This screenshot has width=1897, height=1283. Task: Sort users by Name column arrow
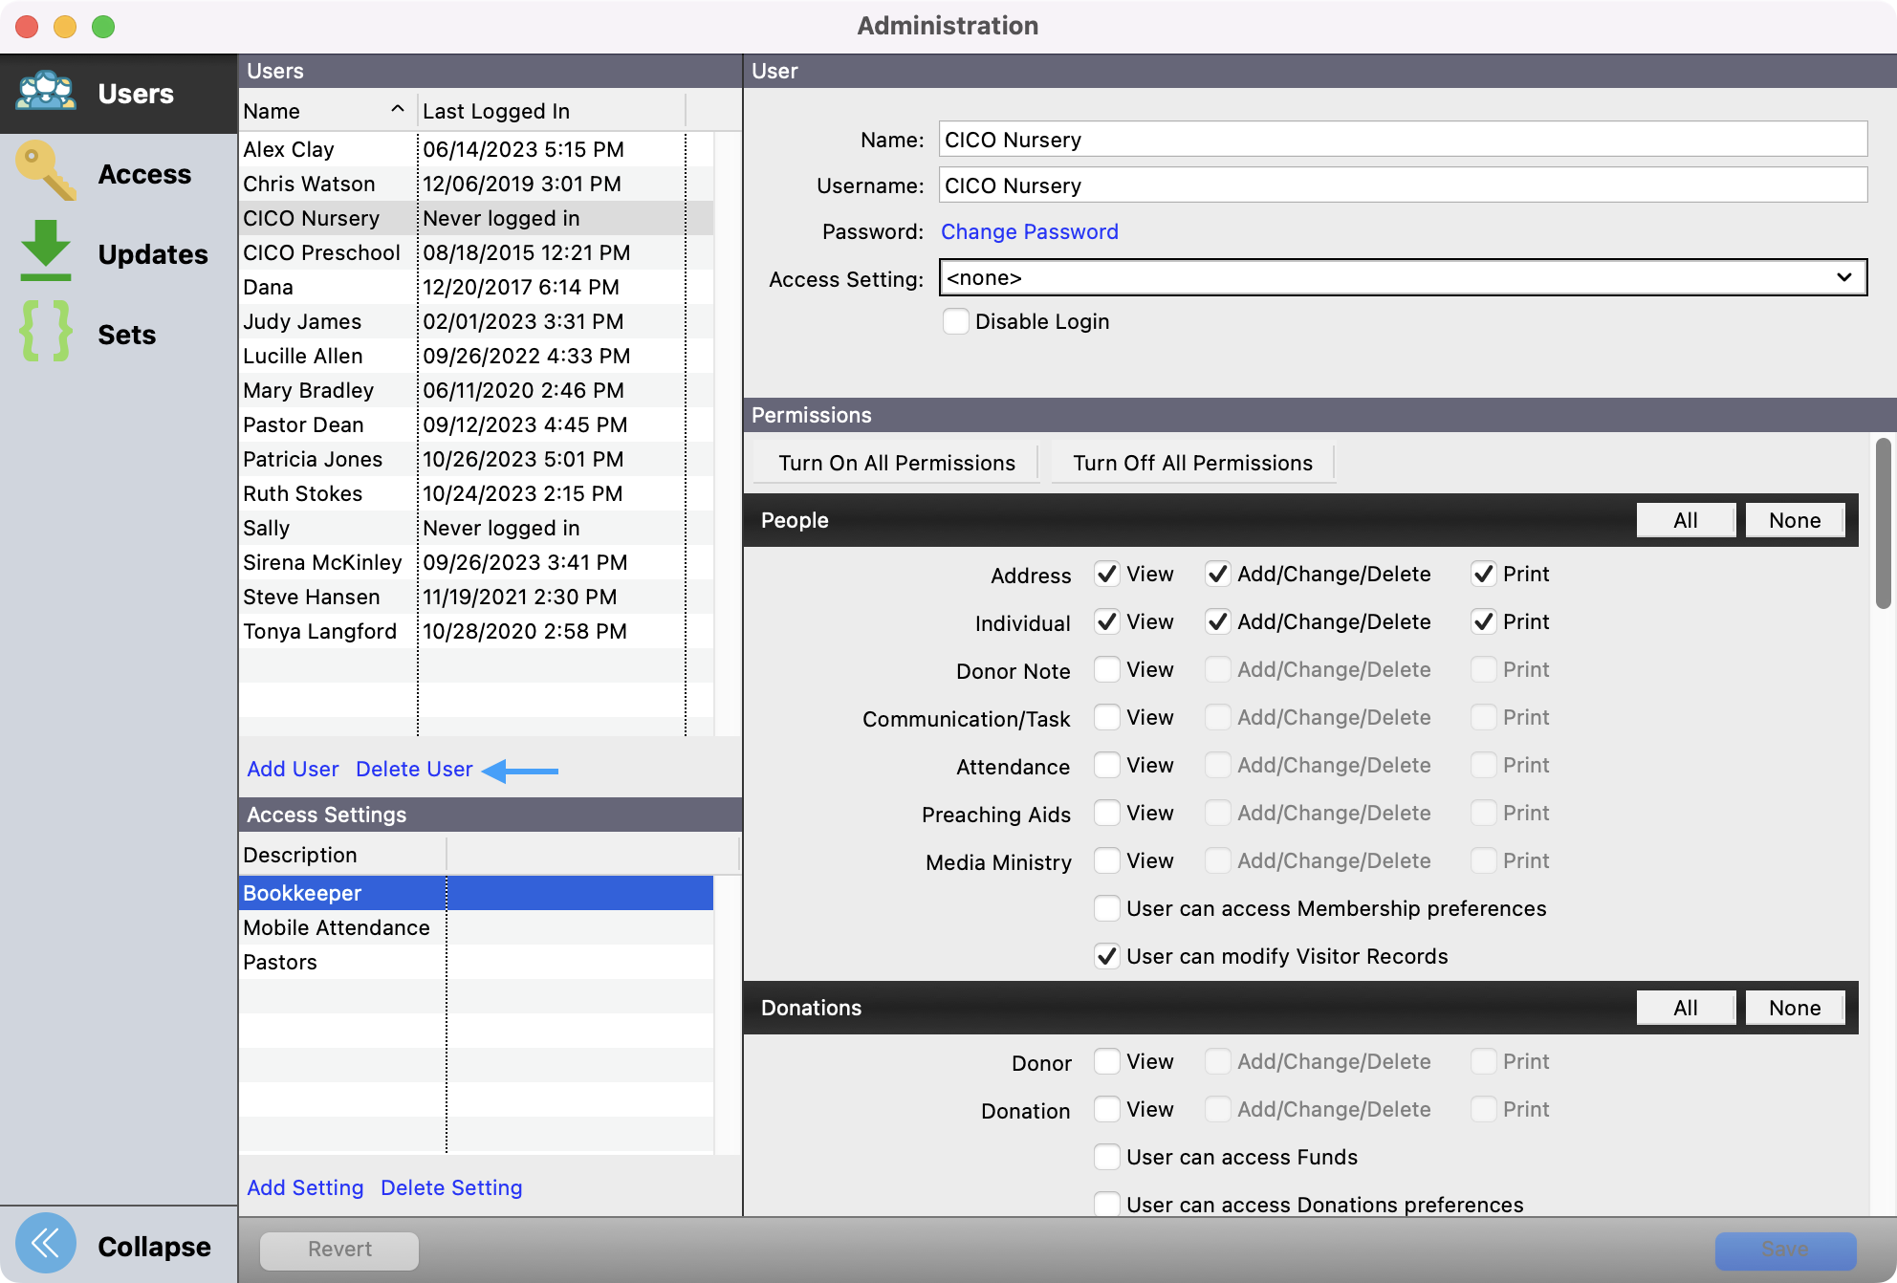pos(397,110)
